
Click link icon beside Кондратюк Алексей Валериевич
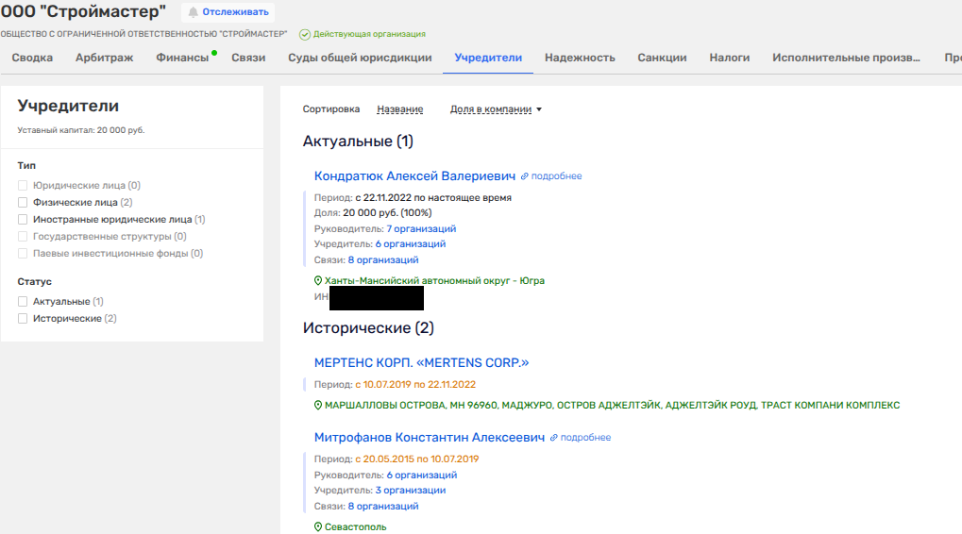pyautogui.click(x=525, y=176)
